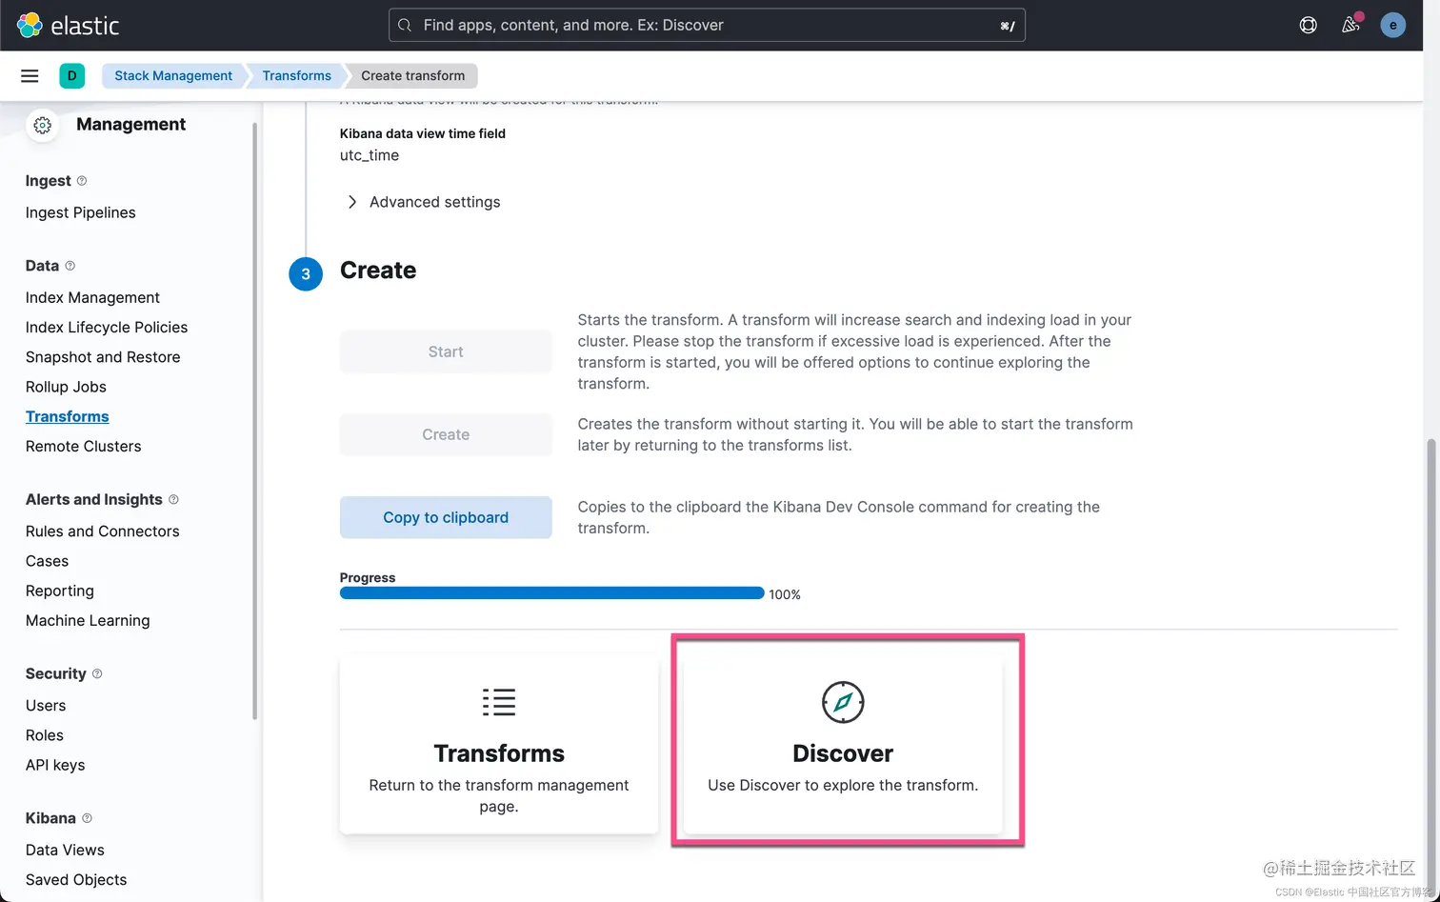Viewport: 1440px width, 902px height.
Task: Open user avatar 'e' menu
Action: tap(1393, 25)
